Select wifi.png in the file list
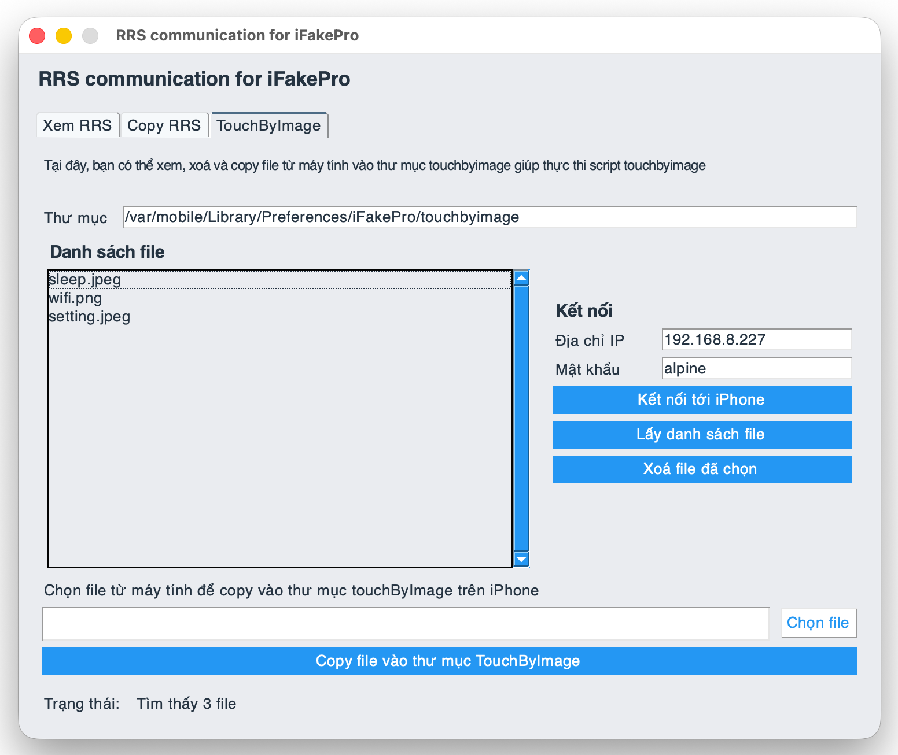Screen dimensions: 898x755 [x=280, y=298]
